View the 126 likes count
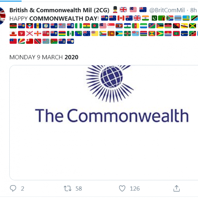 click(135, 189)
